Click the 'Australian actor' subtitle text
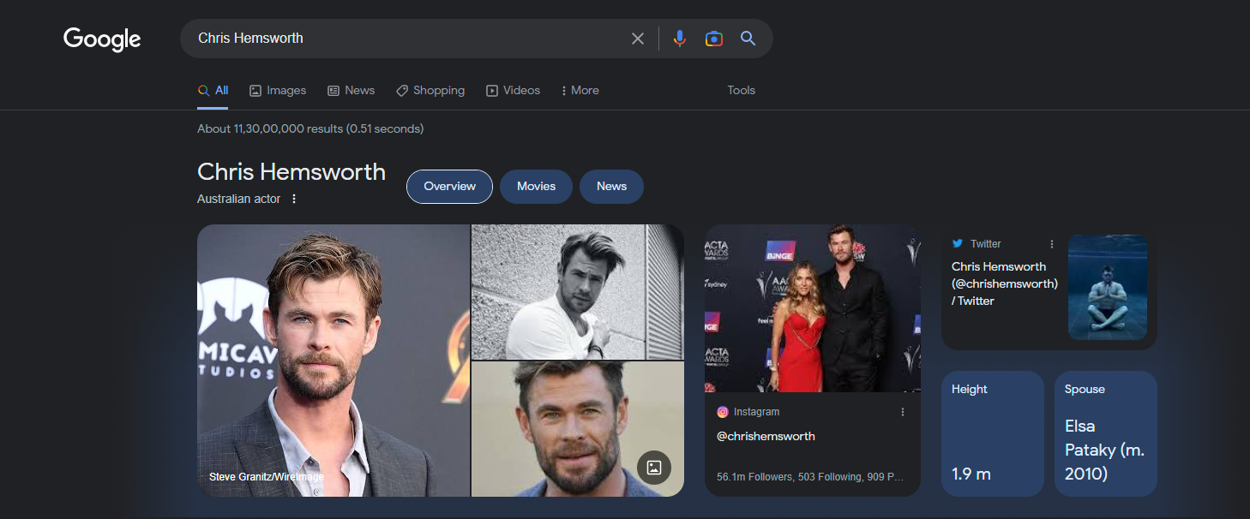This screenshot has width=1250, height=519. [x=239, y=199]
